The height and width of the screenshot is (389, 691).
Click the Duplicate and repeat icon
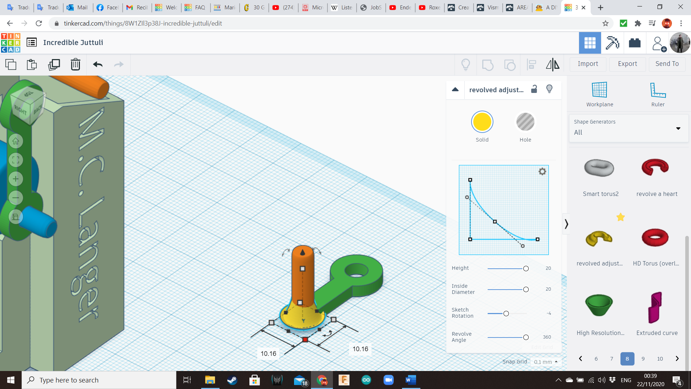pyautogui.click(x=54, y=64)
